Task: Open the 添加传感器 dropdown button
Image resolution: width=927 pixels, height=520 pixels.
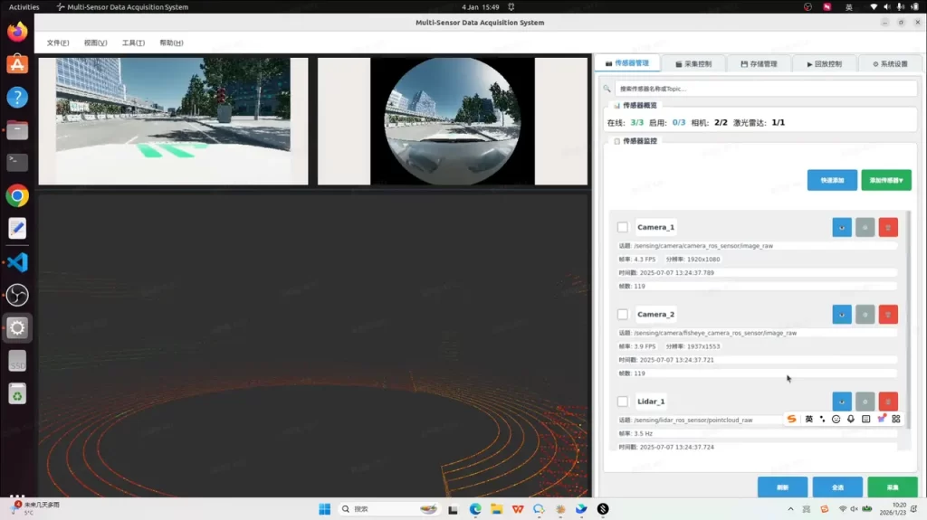Action: 885,180
